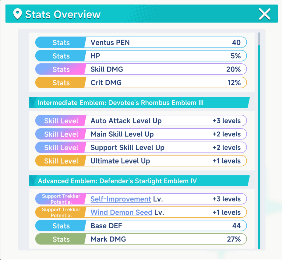
Task: Click +3 levels value for Self-Improvement
Action: coord(227,199)
